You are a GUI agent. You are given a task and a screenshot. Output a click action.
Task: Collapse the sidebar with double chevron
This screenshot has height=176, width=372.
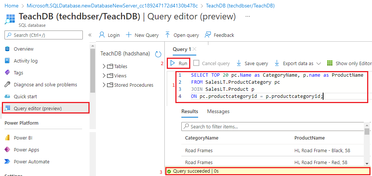pyautogui.click(x=90, y=35)
